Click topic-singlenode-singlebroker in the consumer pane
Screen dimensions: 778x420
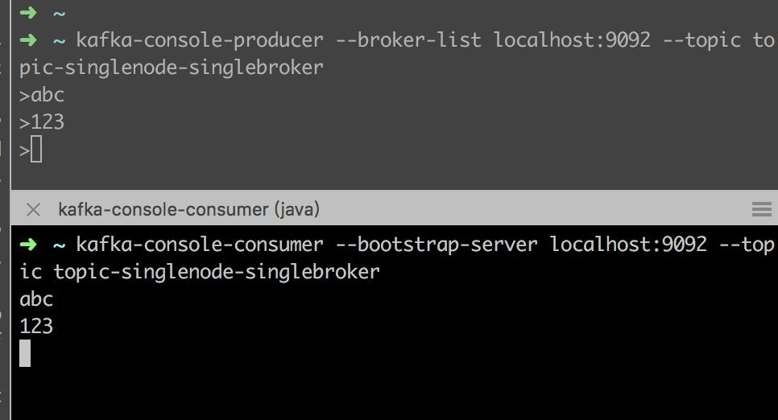[217, 272]
